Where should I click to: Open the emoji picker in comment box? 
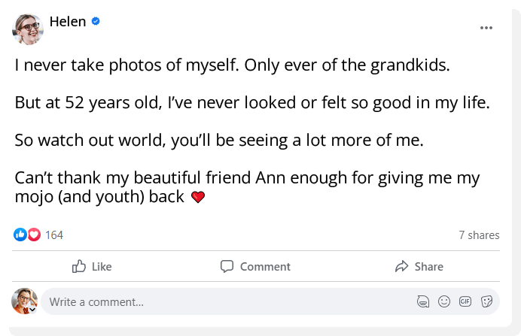tap(444, 301)
